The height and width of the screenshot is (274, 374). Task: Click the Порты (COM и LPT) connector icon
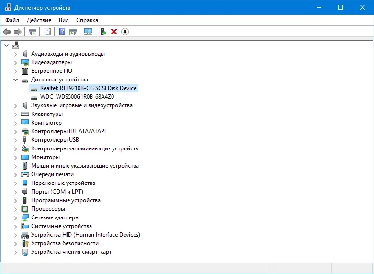[24, 192]
